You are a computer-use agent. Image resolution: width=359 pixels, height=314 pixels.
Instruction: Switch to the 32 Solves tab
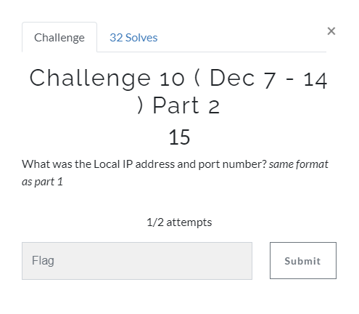point(133,38)
